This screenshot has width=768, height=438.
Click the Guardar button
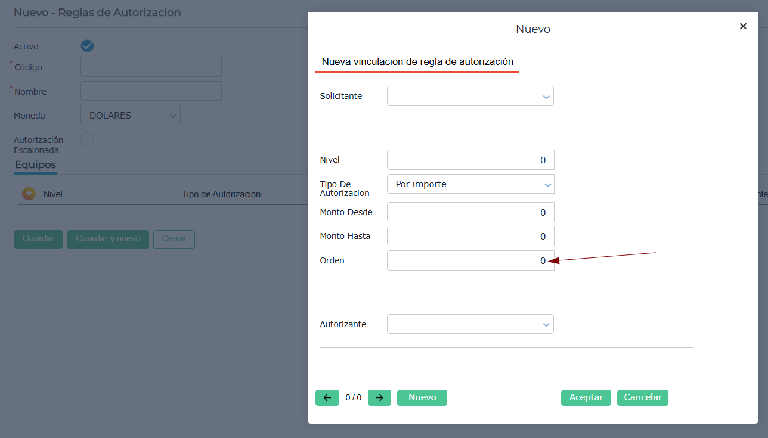tap(38, 239)
